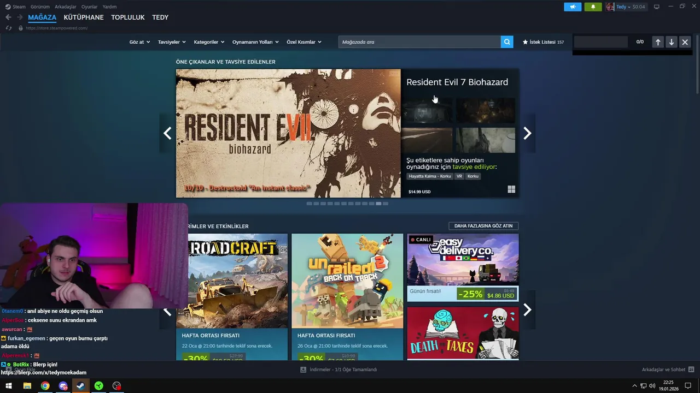Screen dimensions: 700x393
Task: Open the Görünüm menu
Action: point(40,7)
